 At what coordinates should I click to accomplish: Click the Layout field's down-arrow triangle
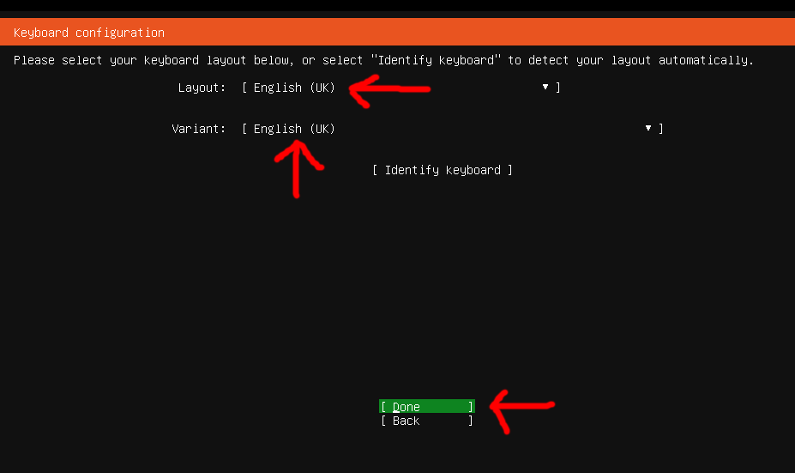click(x=545, y=87)
